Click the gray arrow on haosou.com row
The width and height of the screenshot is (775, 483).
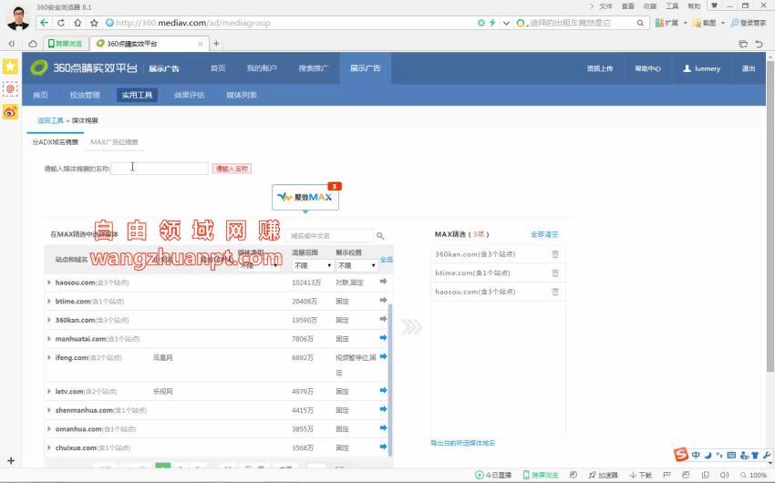click(x=383, y=282)
